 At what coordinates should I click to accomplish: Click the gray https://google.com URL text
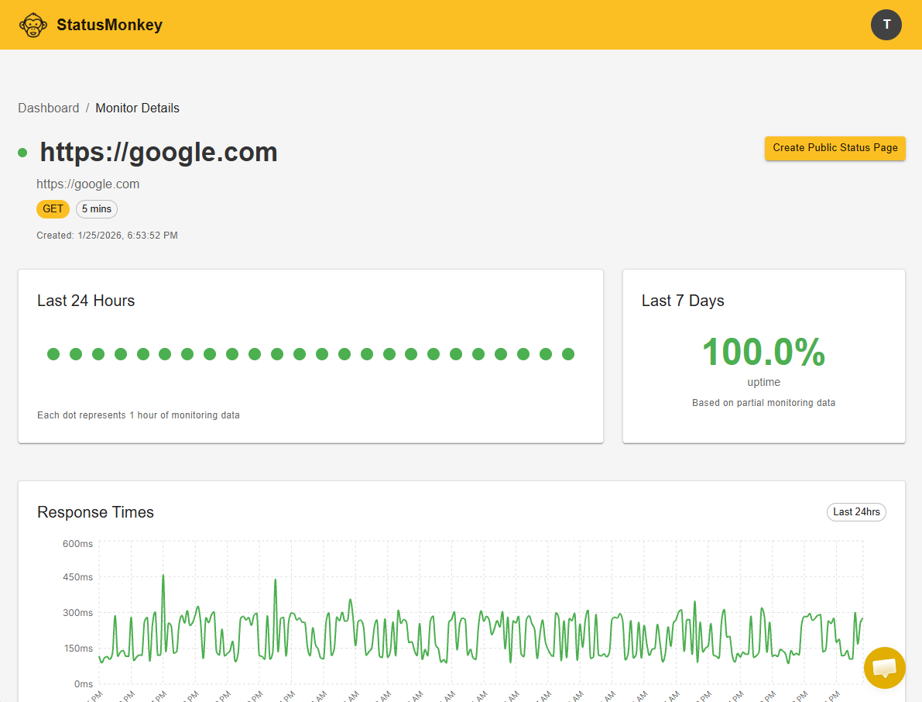coord(88,184)
